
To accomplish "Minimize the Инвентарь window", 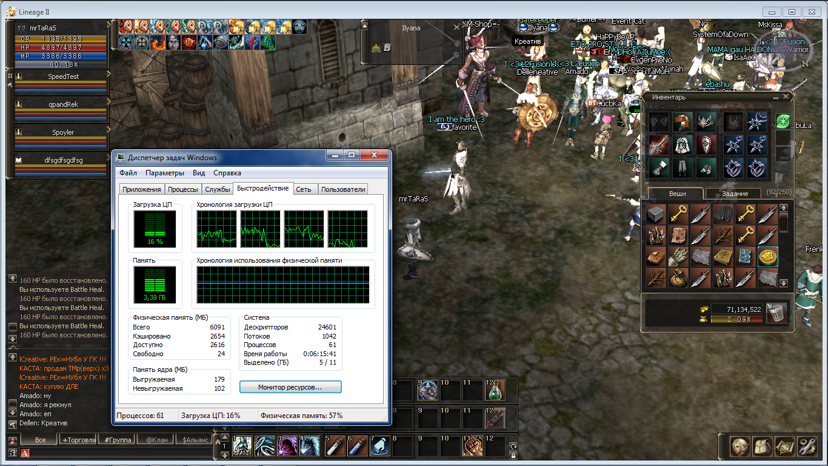I will coord(776,97).
